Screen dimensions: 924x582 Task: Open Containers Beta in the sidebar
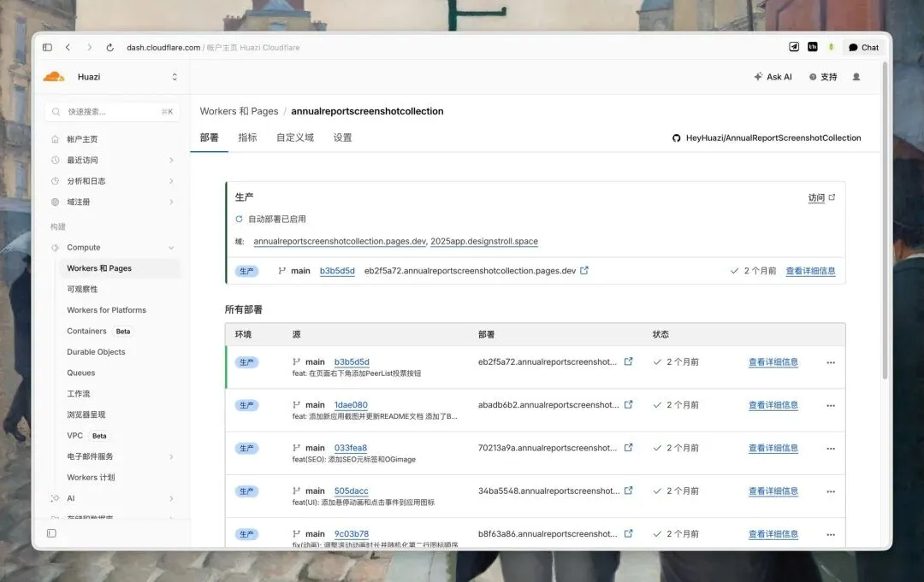[98, 331]
